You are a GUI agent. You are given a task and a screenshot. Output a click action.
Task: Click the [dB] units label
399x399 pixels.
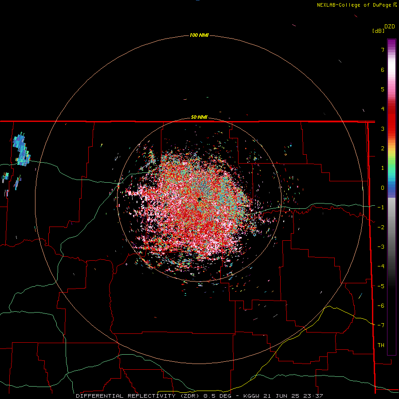tap(378, 31)
